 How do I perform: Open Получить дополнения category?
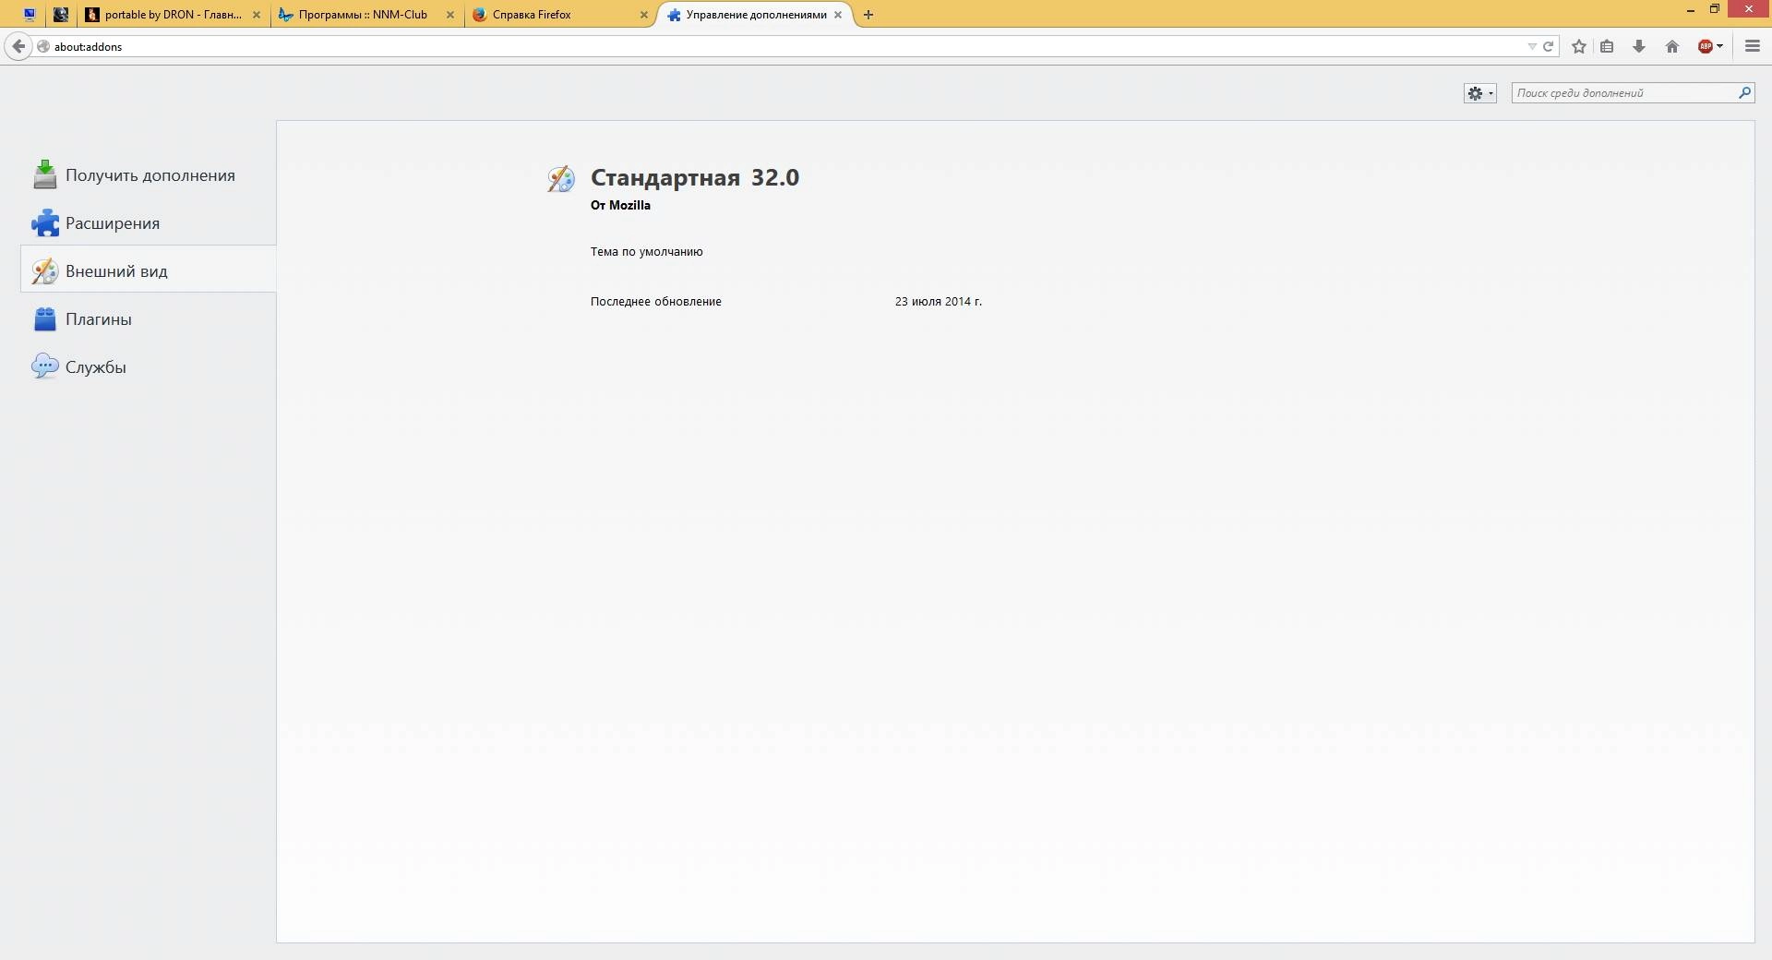point(148,175)
